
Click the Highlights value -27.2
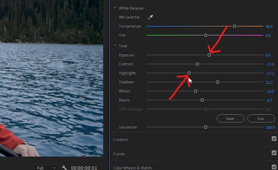pos(269,73)
